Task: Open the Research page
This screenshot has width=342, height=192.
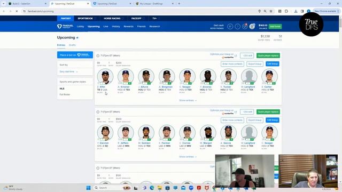Action: coord(154,26)
